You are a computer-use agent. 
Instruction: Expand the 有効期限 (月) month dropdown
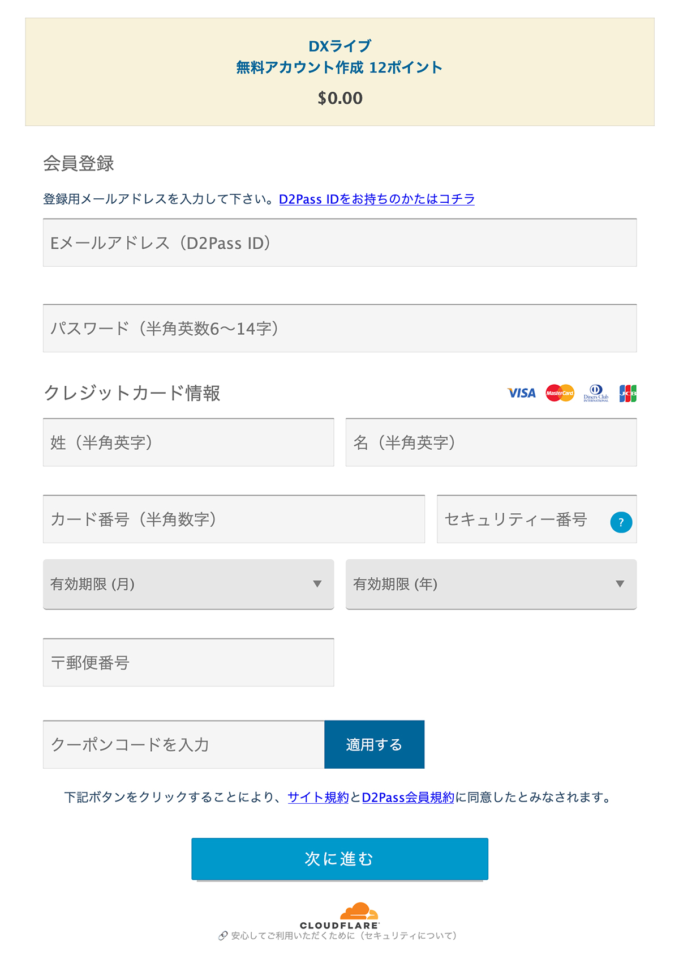tap(188, 585)
